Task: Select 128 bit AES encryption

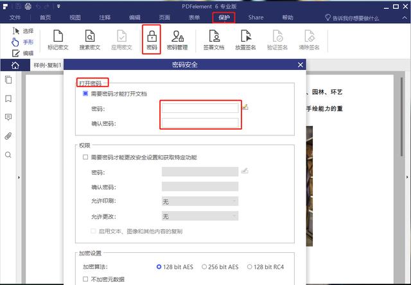Action: [x=159, y=267]
